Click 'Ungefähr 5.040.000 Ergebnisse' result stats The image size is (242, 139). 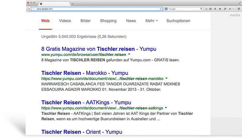pos(84,37)
